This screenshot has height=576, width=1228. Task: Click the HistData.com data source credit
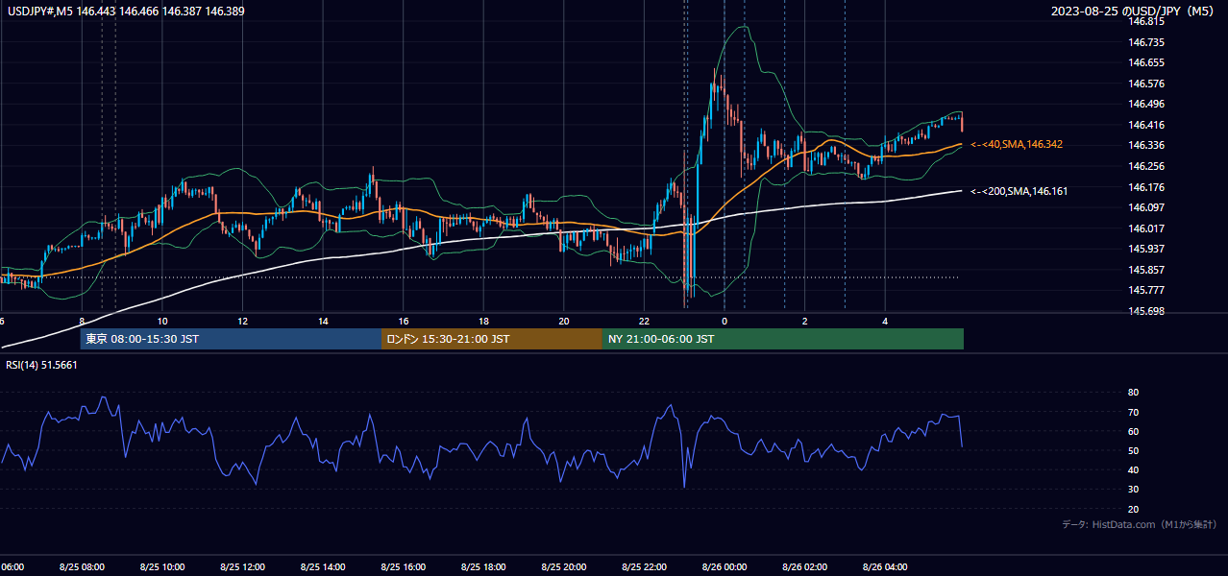point(1139,524)
